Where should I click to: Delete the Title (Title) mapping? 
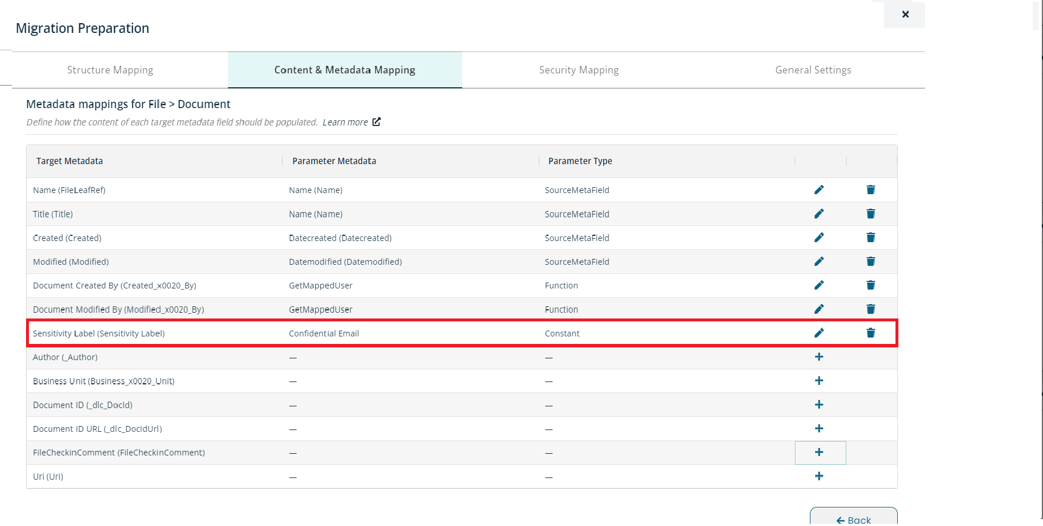[x=871, y=213]
